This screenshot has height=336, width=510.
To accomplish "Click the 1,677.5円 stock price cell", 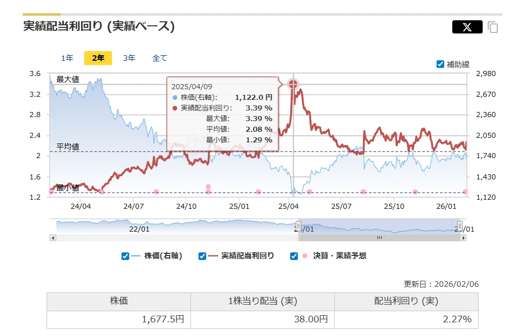I will [119, 319].
